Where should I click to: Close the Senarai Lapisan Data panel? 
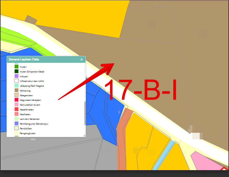tap(82, 60)
